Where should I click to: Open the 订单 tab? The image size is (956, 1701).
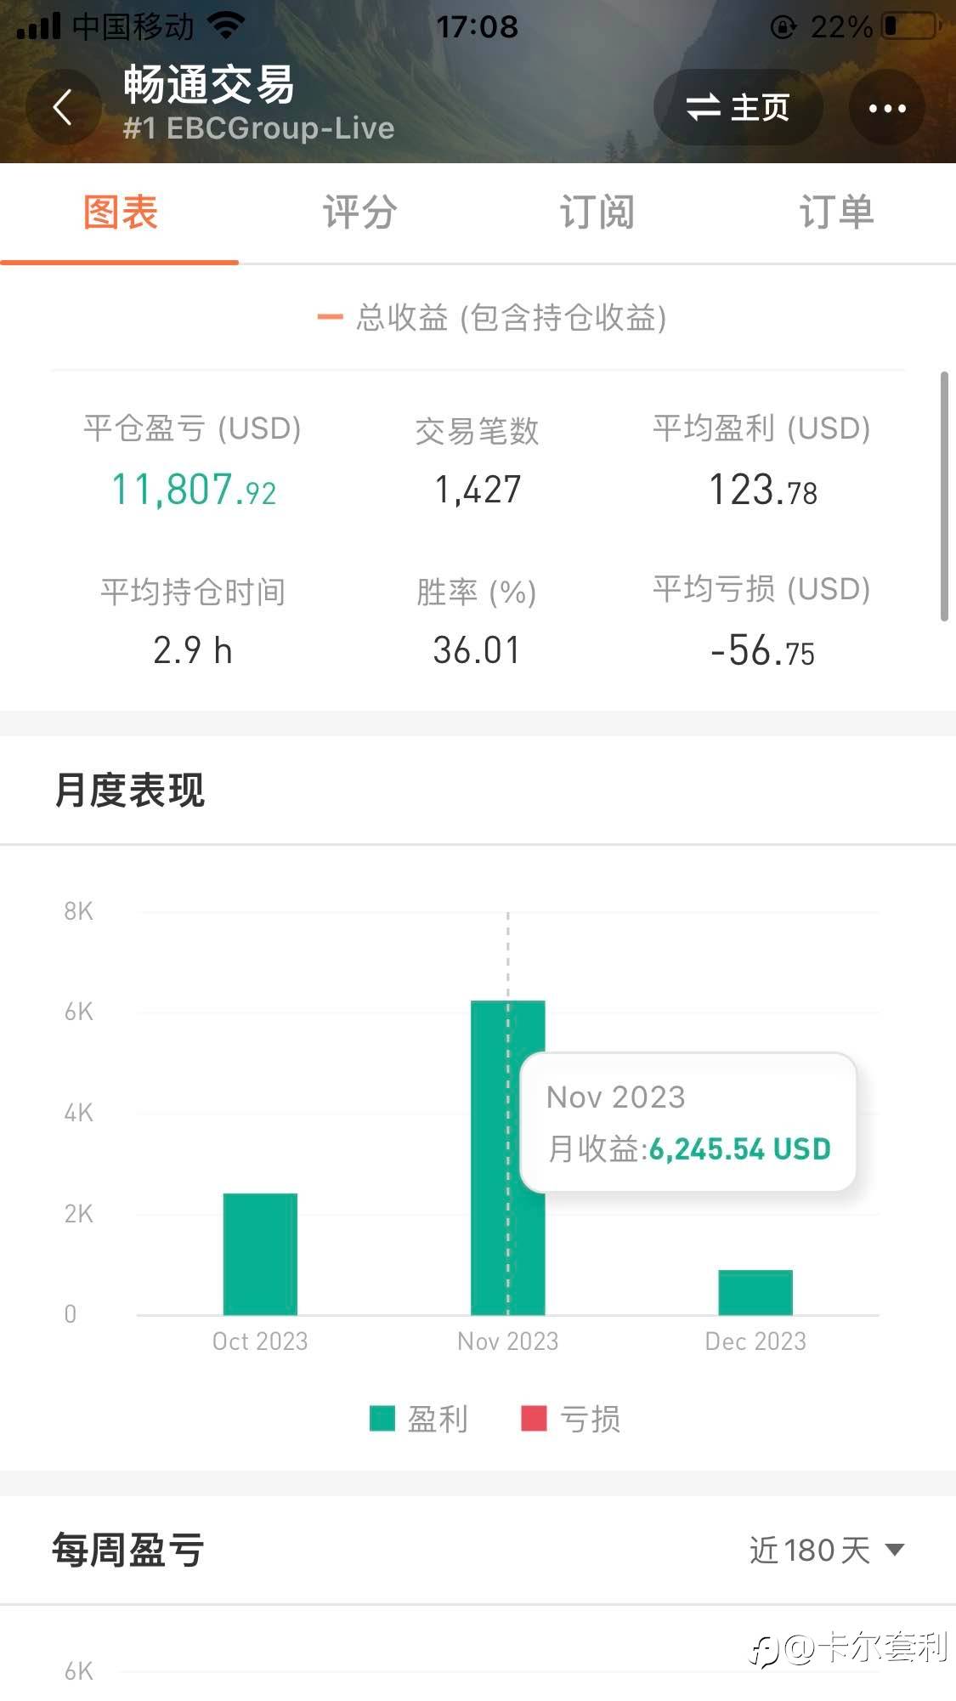click(x=836, y=213)
